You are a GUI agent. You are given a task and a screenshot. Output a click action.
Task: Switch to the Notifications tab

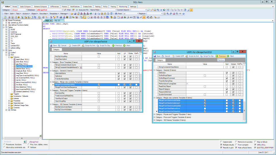click(x=75, y=7)
